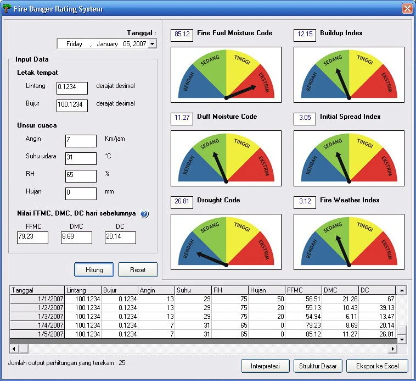Click the tree app icon in title bar
The width and height of the screenshot is (416, 381).
click(7, 9)
